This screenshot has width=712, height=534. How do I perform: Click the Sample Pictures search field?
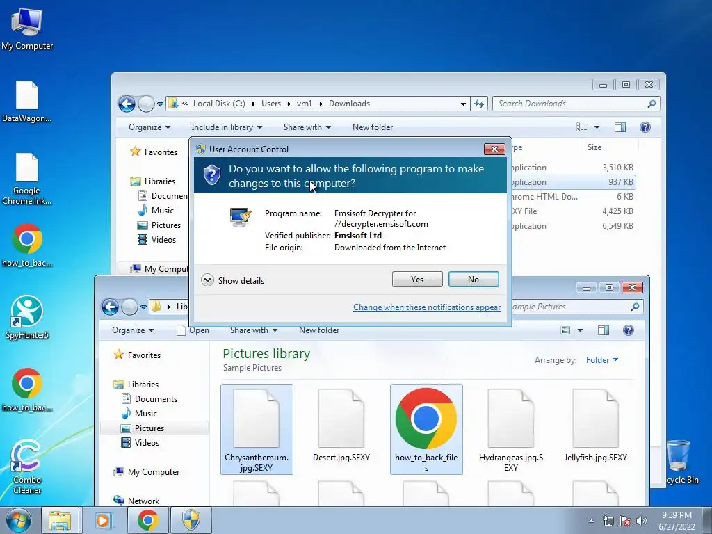click(x=576, y=307)
